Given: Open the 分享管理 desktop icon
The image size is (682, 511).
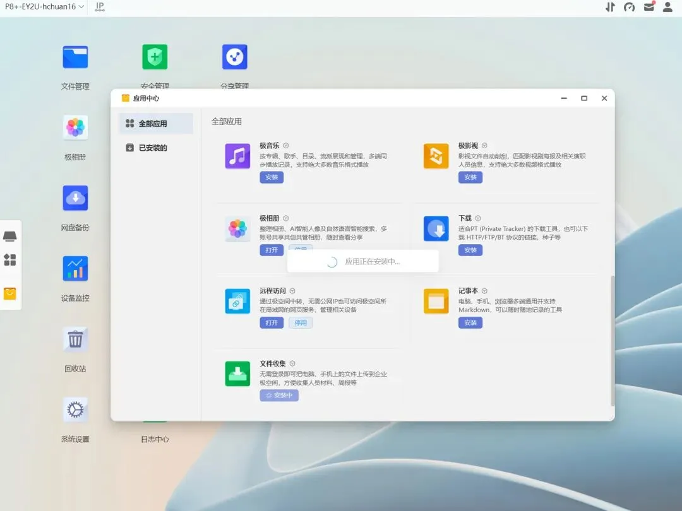Looking at the screenshot, I should [235, 57].
